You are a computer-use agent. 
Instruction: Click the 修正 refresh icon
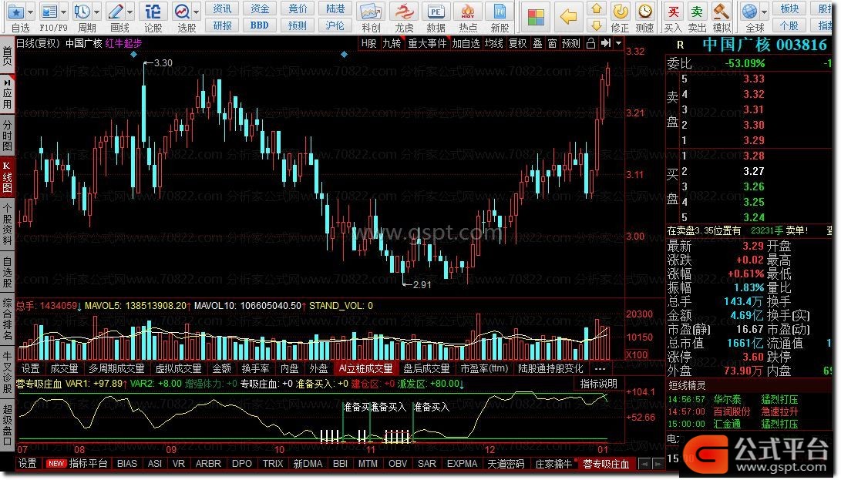(621, 12)
